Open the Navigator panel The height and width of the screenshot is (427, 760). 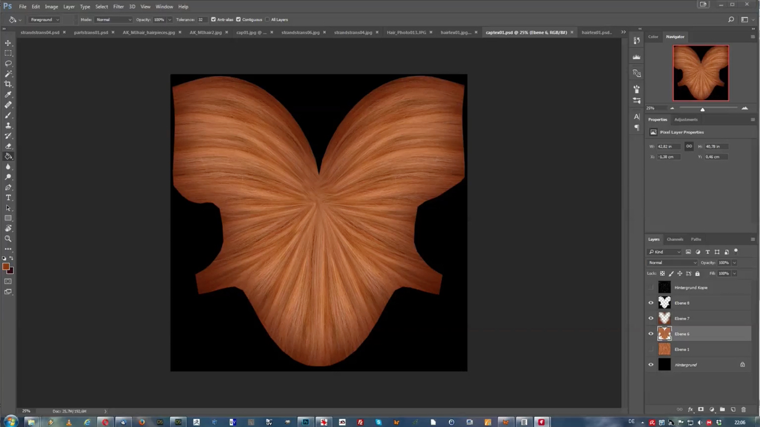[x=675, y=36]
